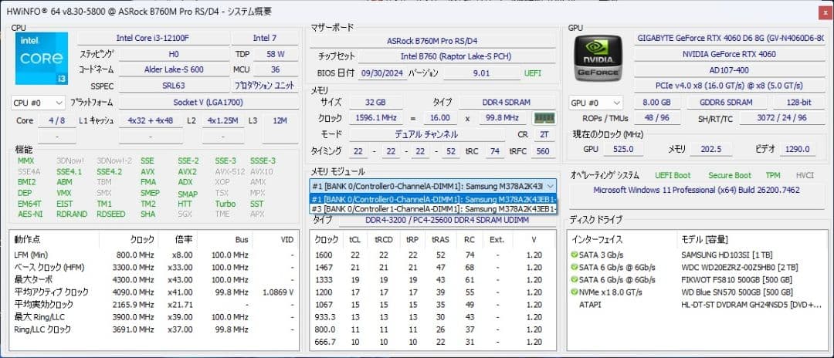This screenshot has height=358, width=834.
Task: Click the NVIDIA GeForce logo image
Action: click(598, 59)
